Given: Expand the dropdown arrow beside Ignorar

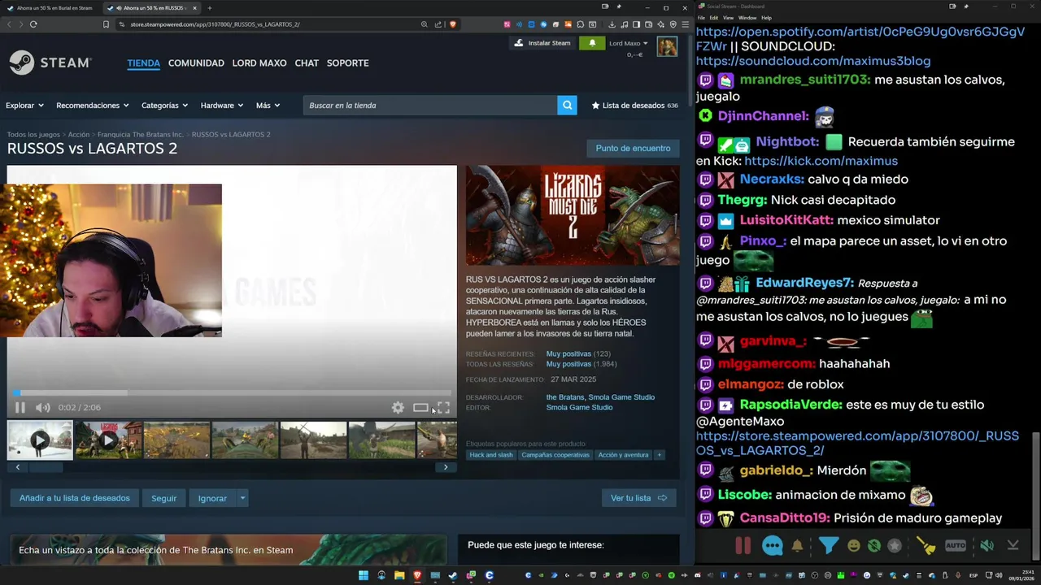Looking at the screenshot, I should (x=242, y=498).
